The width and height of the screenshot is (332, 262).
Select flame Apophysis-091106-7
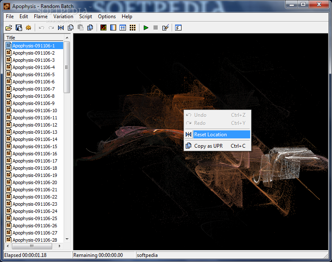pos(33,89)
